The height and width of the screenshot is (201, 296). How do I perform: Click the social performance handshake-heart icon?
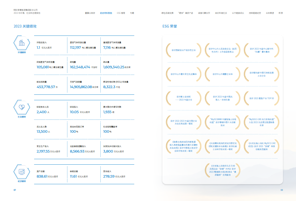click(21, 107)
